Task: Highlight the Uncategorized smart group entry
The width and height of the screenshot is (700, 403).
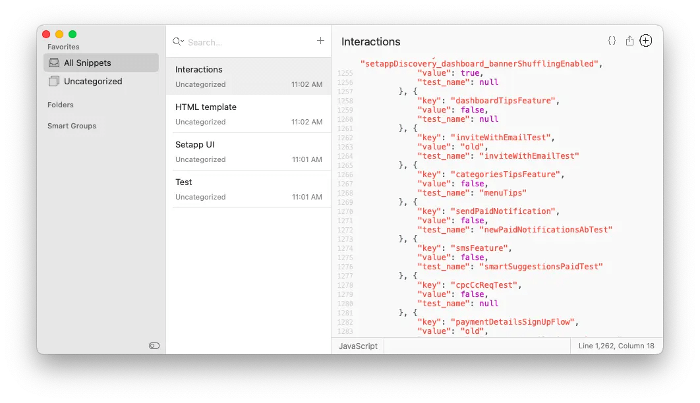Action: 92,81
